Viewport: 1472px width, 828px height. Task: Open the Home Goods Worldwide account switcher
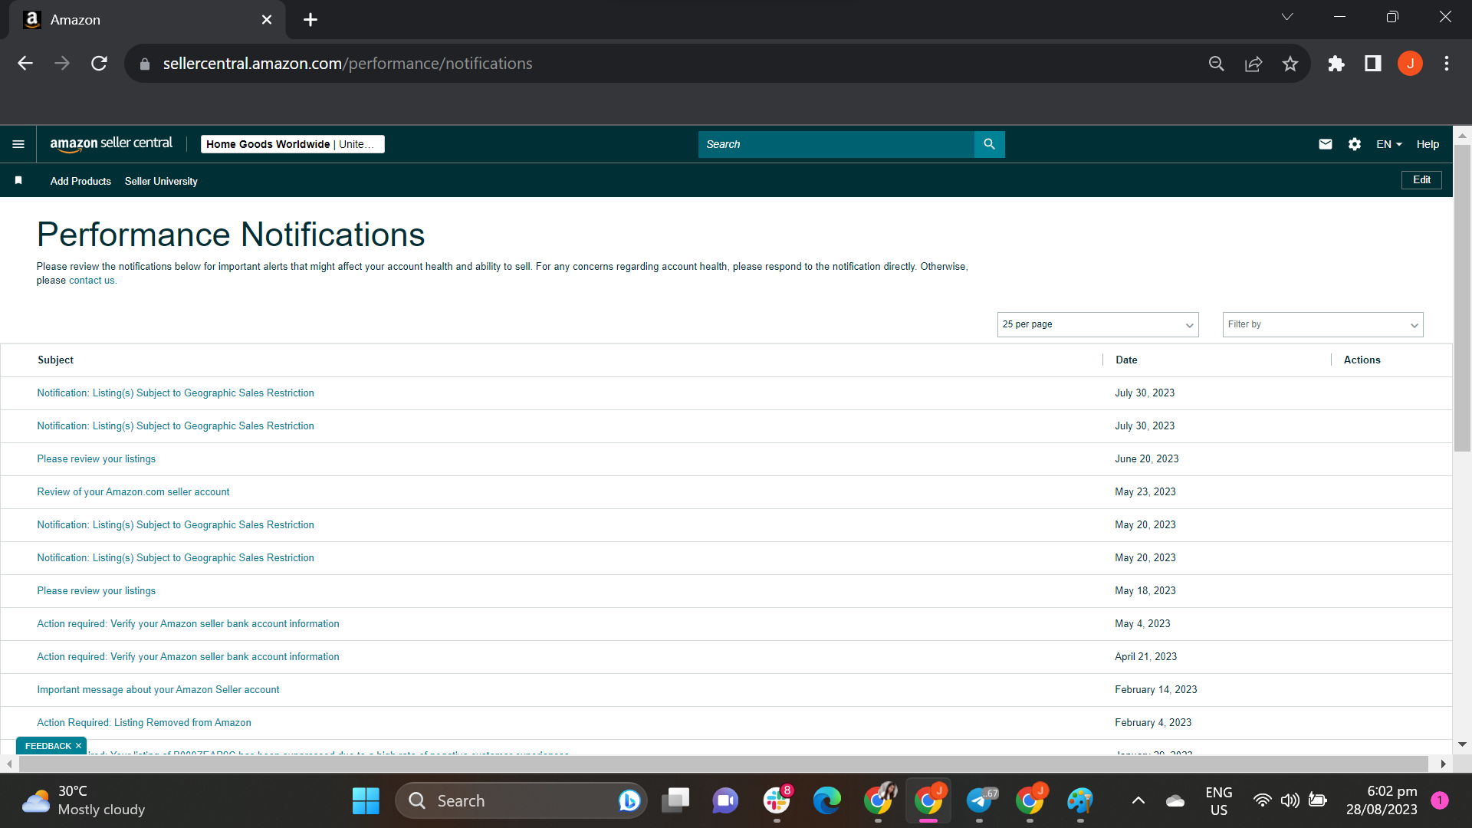point(293,144)
